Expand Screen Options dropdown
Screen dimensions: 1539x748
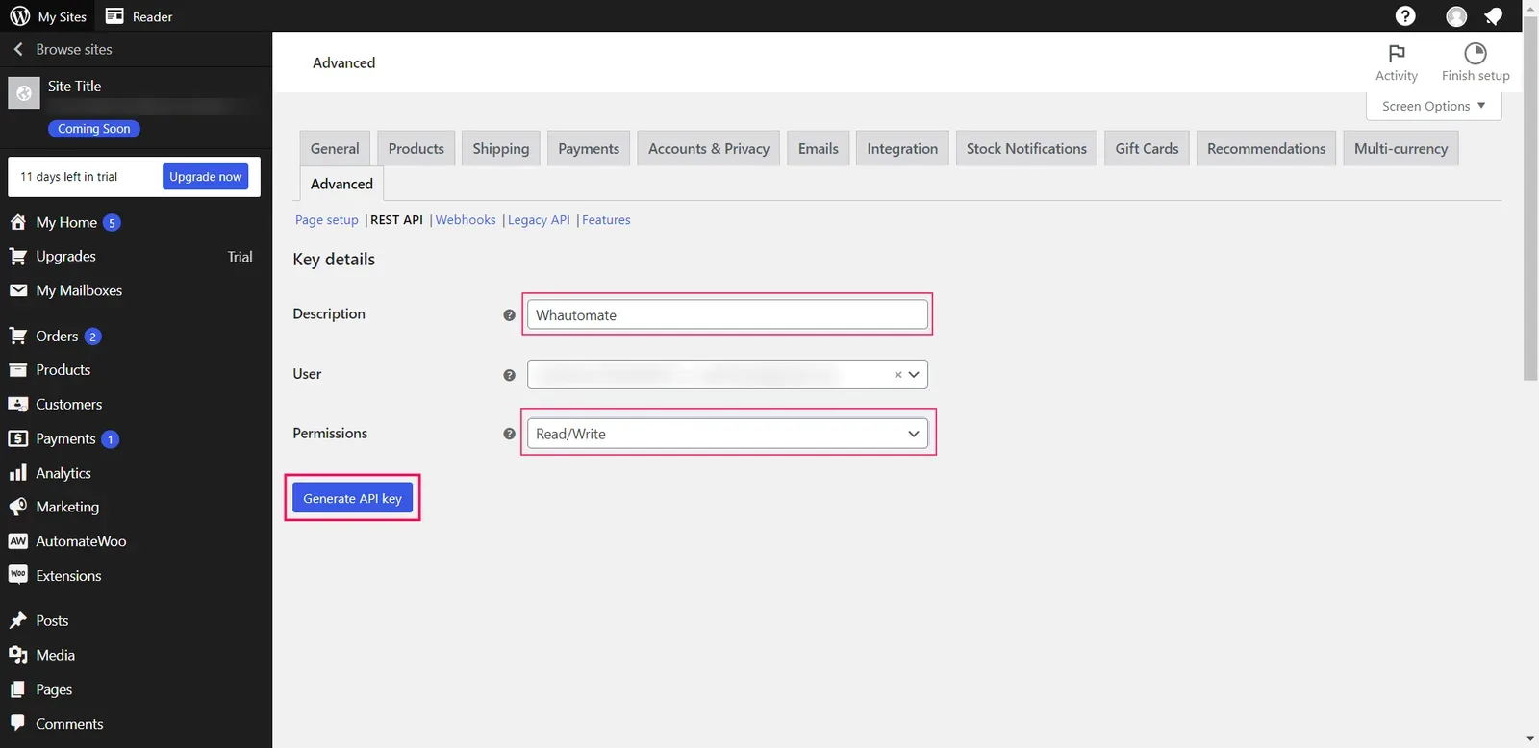tap(1433, 106)
